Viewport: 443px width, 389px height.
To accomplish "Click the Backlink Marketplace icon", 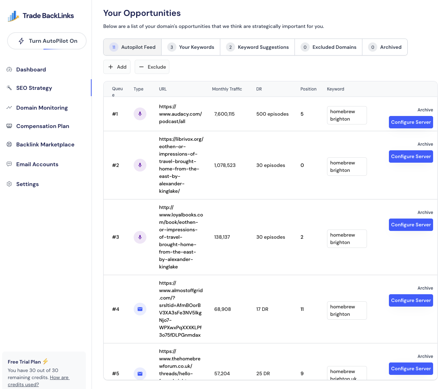I will click(x=9, y=144).
